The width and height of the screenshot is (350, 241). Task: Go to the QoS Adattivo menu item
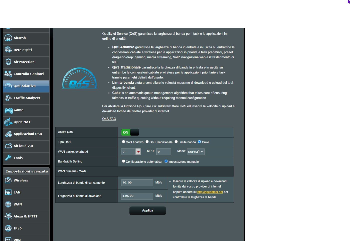point(26,86)
